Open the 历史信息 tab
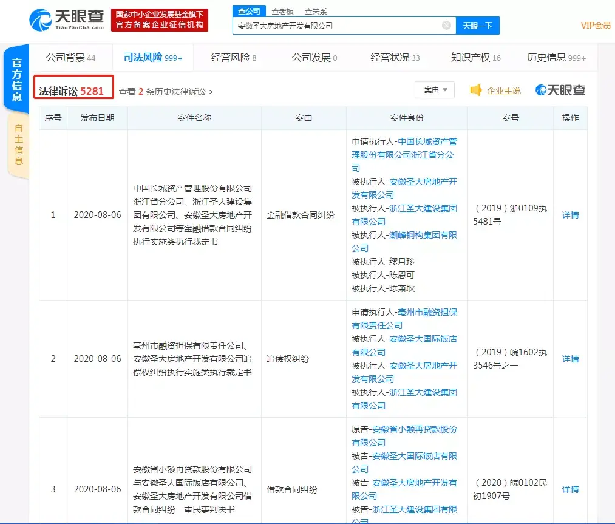This screenshot has height=524, width=615. pyautogui.click(x=556, y=58)
